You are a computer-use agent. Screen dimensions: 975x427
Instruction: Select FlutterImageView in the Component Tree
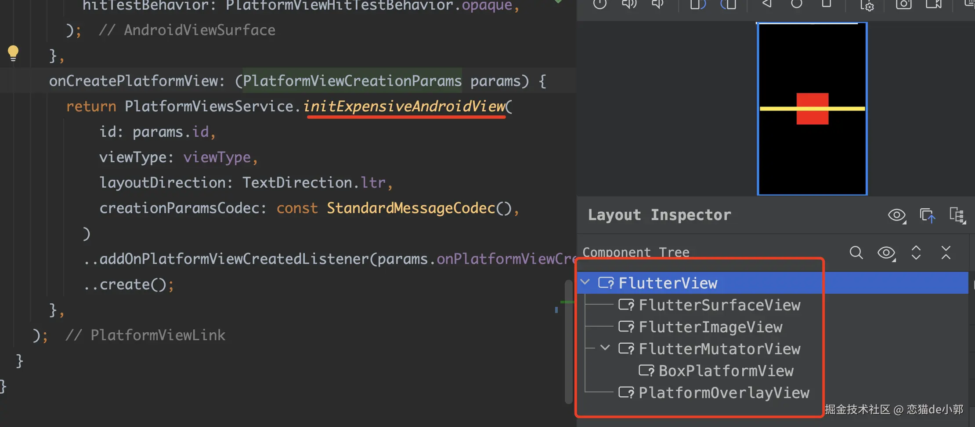711,327
